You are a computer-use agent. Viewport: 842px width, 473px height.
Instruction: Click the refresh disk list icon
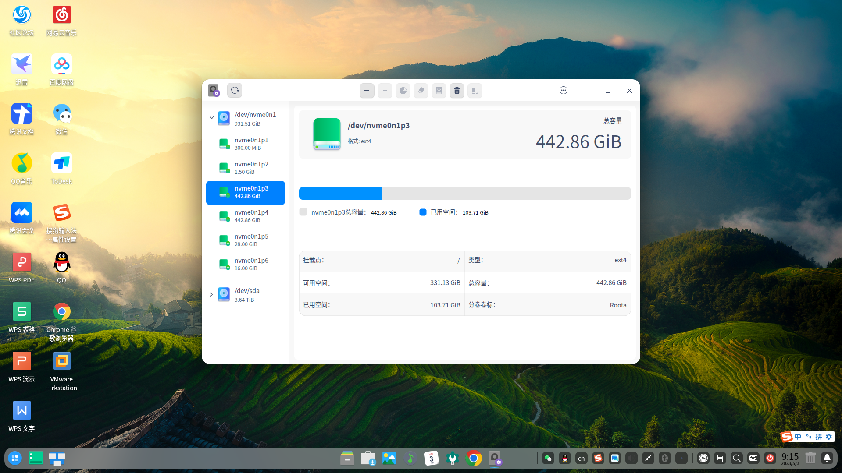click(x=235, y=90)
